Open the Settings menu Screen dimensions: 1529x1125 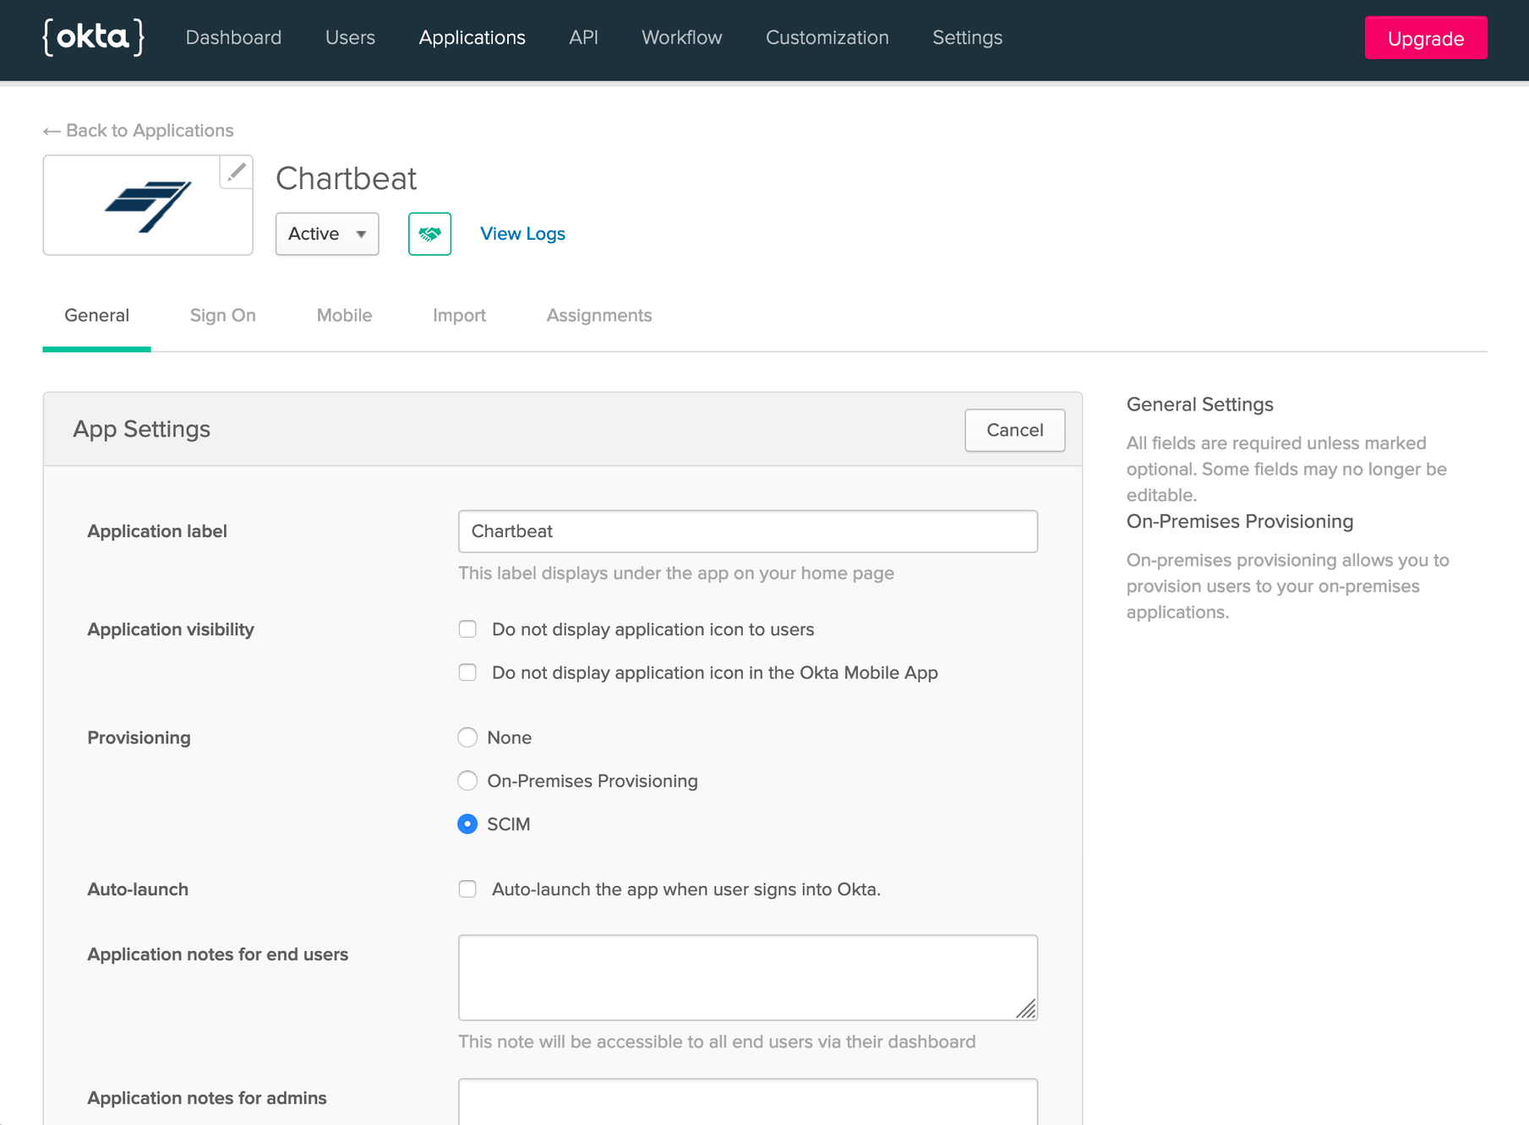[968, 38]
